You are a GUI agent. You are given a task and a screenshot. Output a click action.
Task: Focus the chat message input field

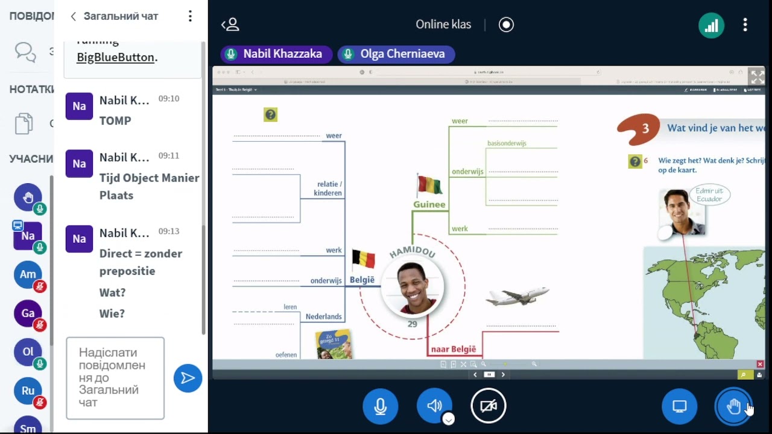click(x=115, y=378)
